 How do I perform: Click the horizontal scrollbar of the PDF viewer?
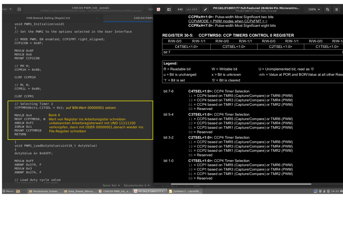click(241, 184)
